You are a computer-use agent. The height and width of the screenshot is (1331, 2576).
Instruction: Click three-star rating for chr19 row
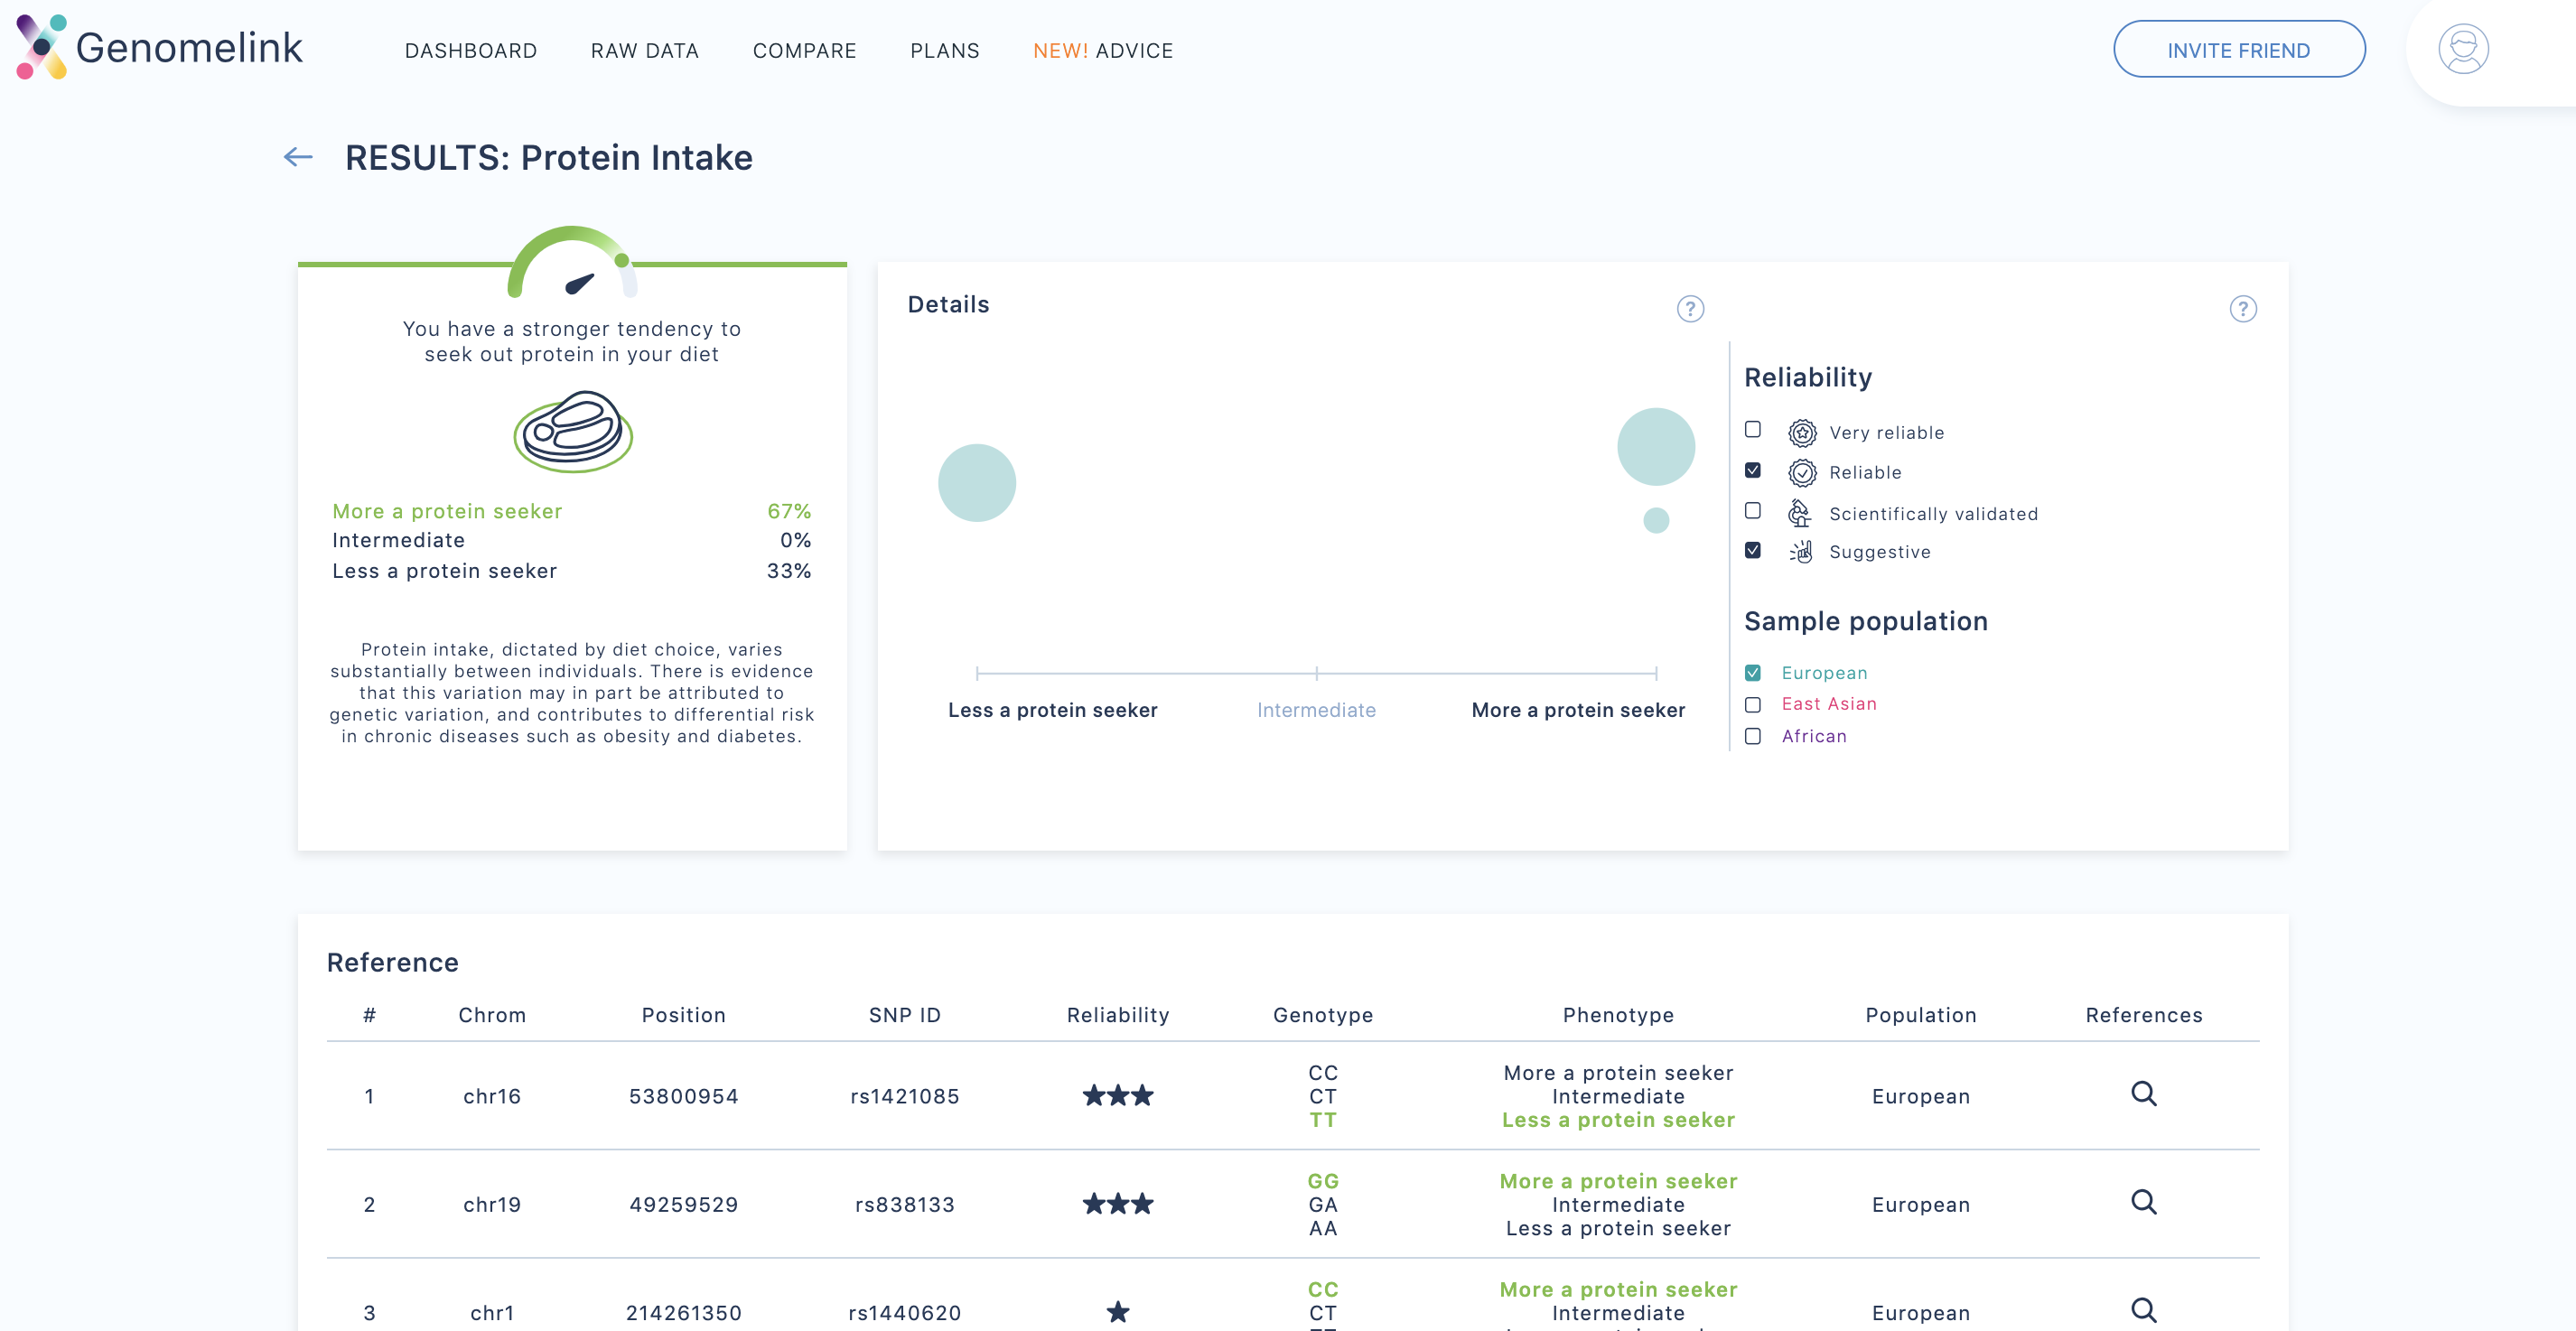[x=1118, y=1203]
